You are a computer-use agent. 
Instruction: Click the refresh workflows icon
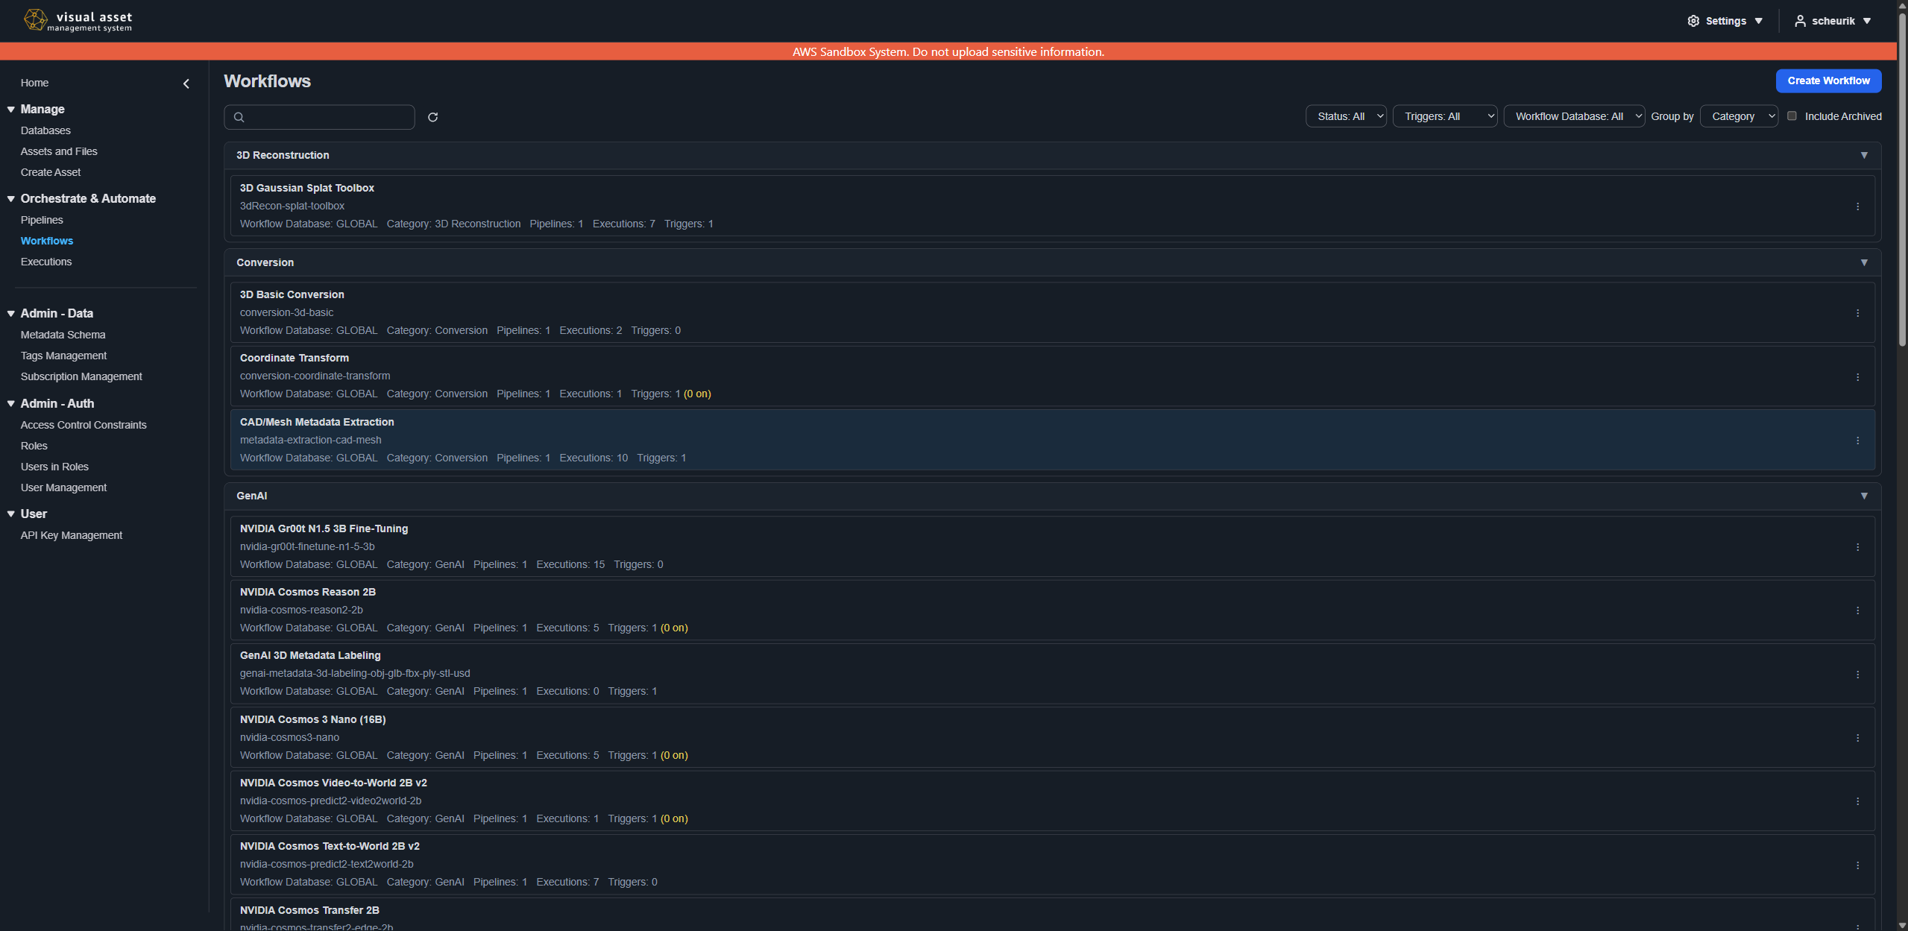432,117
